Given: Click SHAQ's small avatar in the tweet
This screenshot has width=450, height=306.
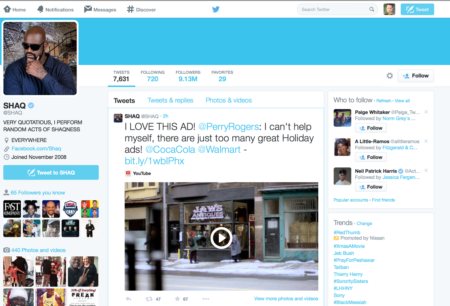Looking at the screenshot, I should [118, 118].
